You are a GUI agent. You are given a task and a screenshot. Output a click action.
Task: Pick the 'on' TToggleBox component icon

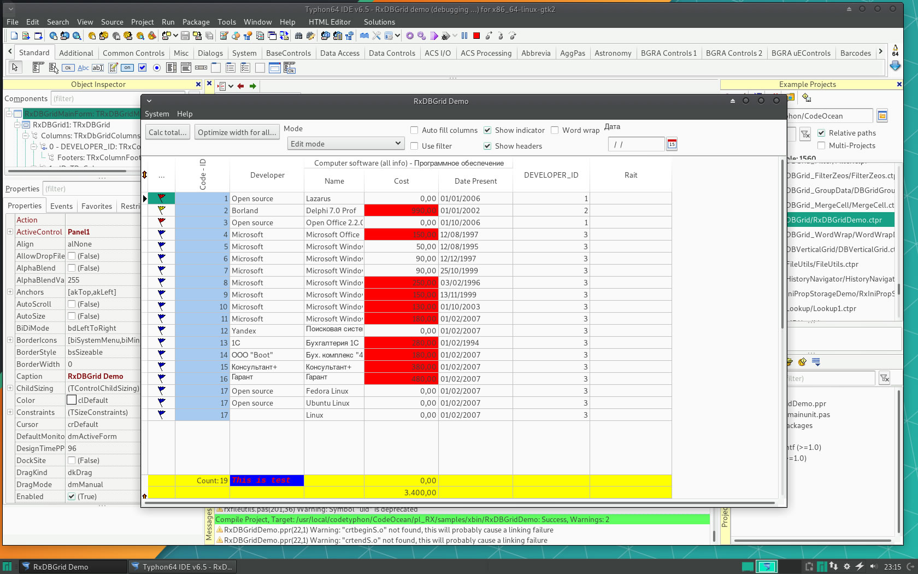[127, 67]
